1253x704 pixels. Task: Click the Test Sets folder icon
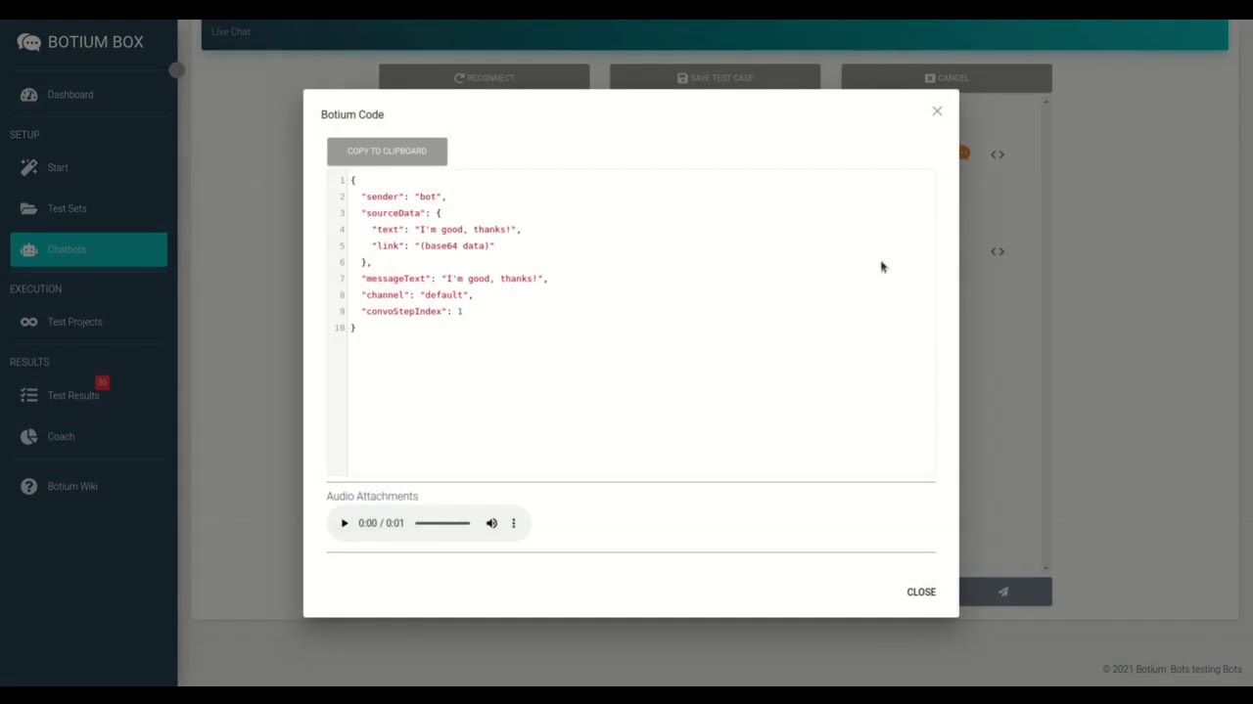28,208
